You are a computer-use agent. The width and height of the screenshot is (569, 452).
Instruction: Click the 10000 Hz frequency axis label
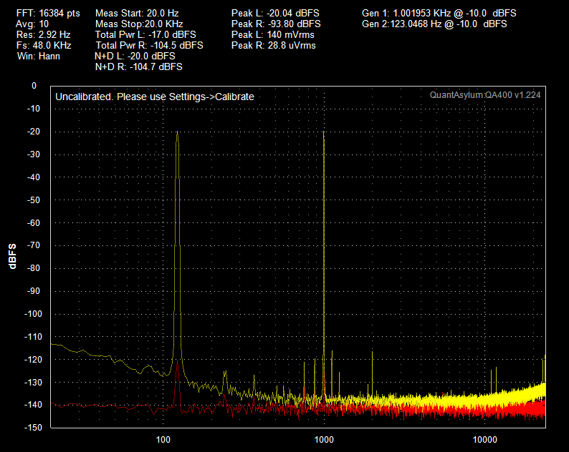(485, 440)
